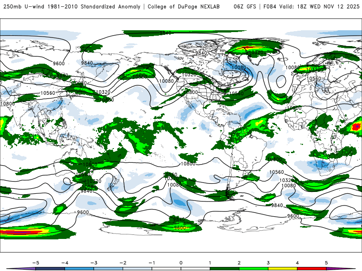The width and height of the screenshot is (362, 271).
Task: Click the 10800 contour label over western United States
Action: click(x=191, y=93)
